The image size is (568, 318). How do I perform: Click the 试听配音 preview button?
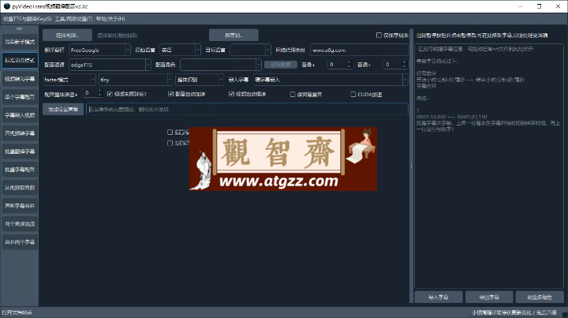(281, 65)
